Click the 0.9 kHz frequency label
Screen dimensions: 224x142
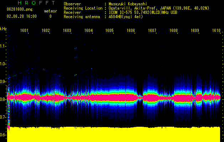(3, 82)
